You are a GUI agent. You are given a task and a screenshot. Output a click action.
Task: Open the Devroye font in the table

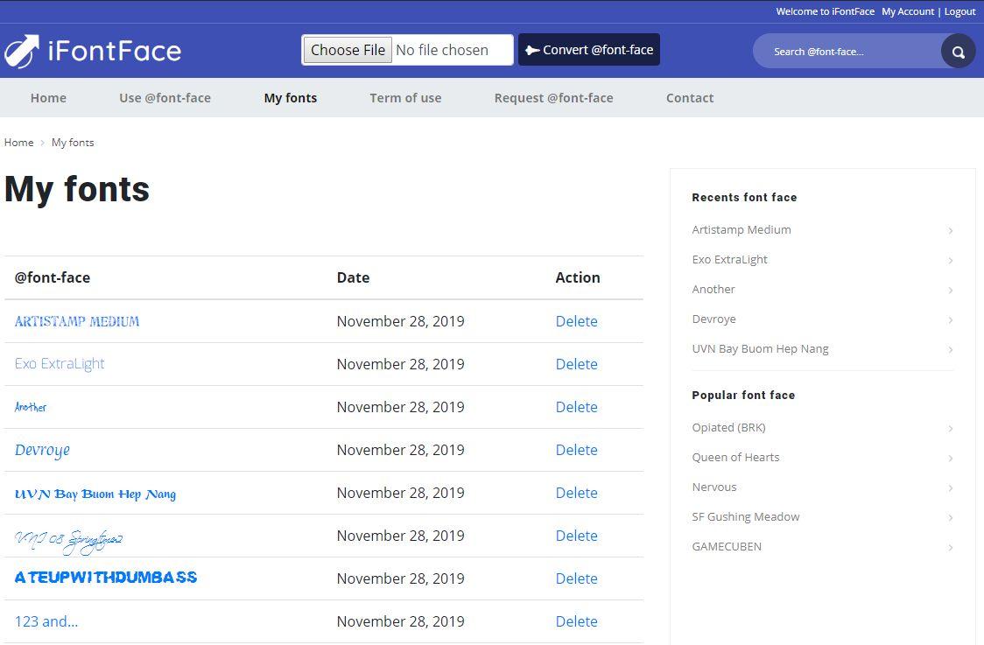coord(42,450)
